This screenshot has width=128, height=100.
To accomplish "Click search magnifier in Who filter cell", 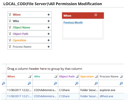I will [56, 83].
